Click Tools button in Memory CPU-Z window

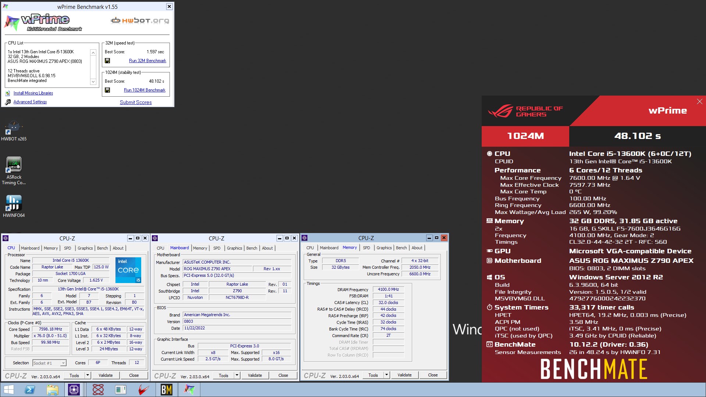point(373,375)
